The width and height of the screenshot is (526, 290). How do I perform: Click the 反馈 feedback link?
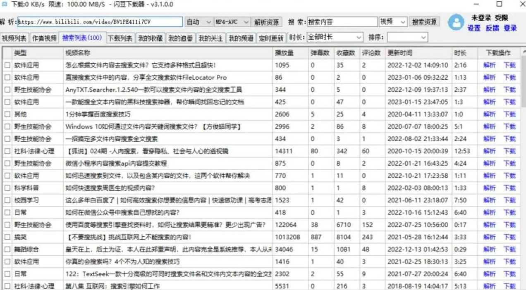tap(492, 28)
